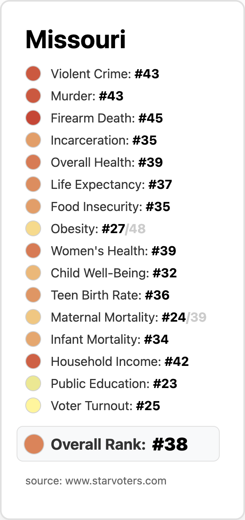Select the Firearm Death red dot

33,118
